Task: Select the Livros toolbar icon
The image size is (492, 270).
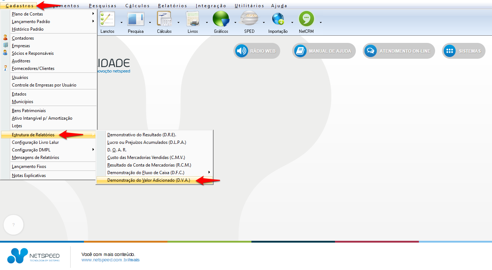Action: coord(193,19)
